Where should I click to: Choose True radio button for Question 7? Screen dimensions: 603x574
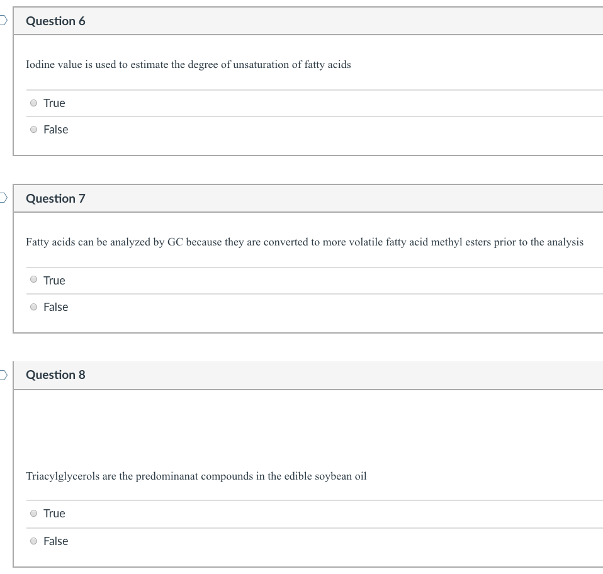[x=33, y=281]
